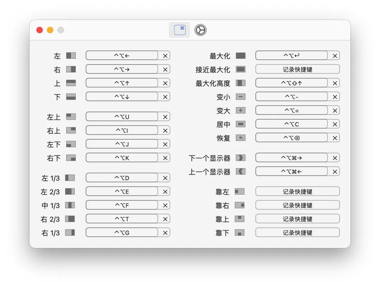Click the left half (左) window icon
This screenshot has height=287, width=380.
click(x=71, y=55)
